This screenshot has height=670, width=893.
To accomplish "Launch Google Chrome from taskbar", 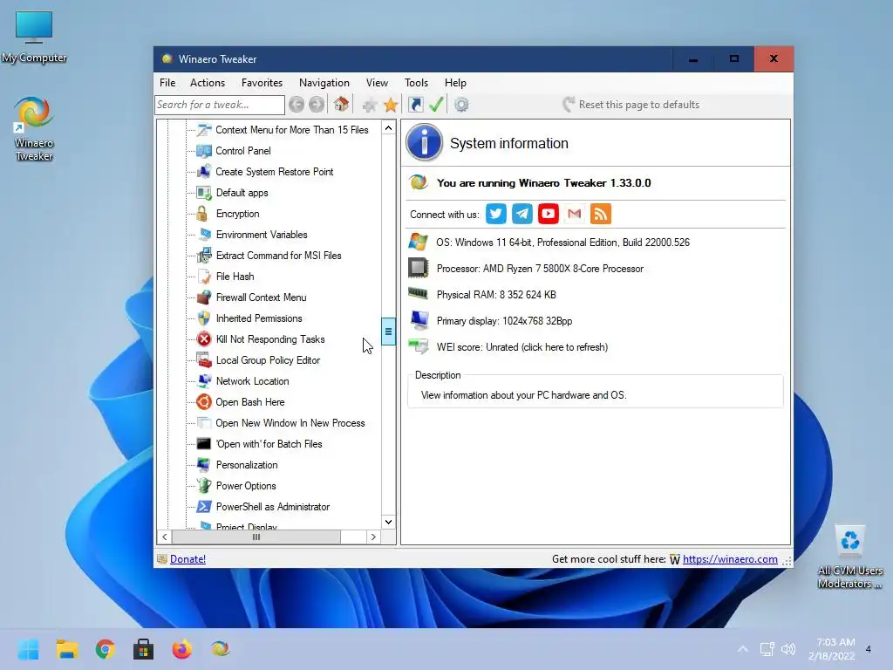I will pyautogui.click(x=105, y=649).
